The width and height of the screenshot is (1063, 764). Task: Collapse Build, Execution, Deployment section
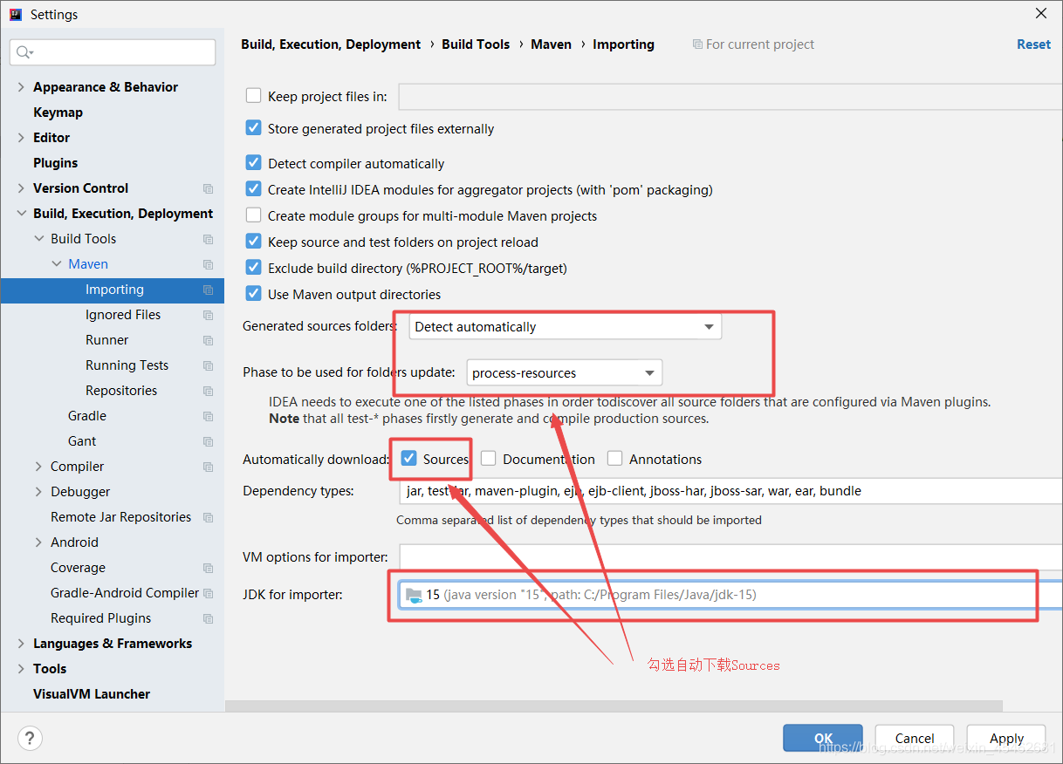[x=21, y=214]
